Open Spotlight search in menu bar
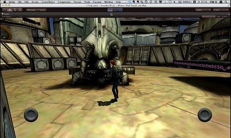Screen dimensions: 231x138 [x=226, y=2]
